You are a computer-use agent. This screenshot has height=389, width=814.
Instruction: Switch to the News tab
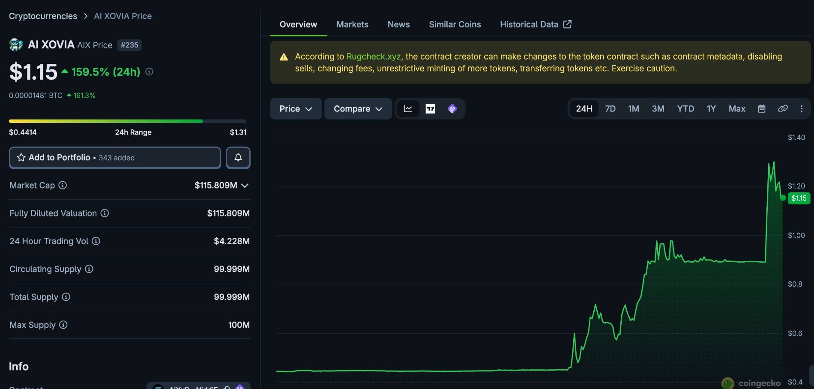[398, 24]
